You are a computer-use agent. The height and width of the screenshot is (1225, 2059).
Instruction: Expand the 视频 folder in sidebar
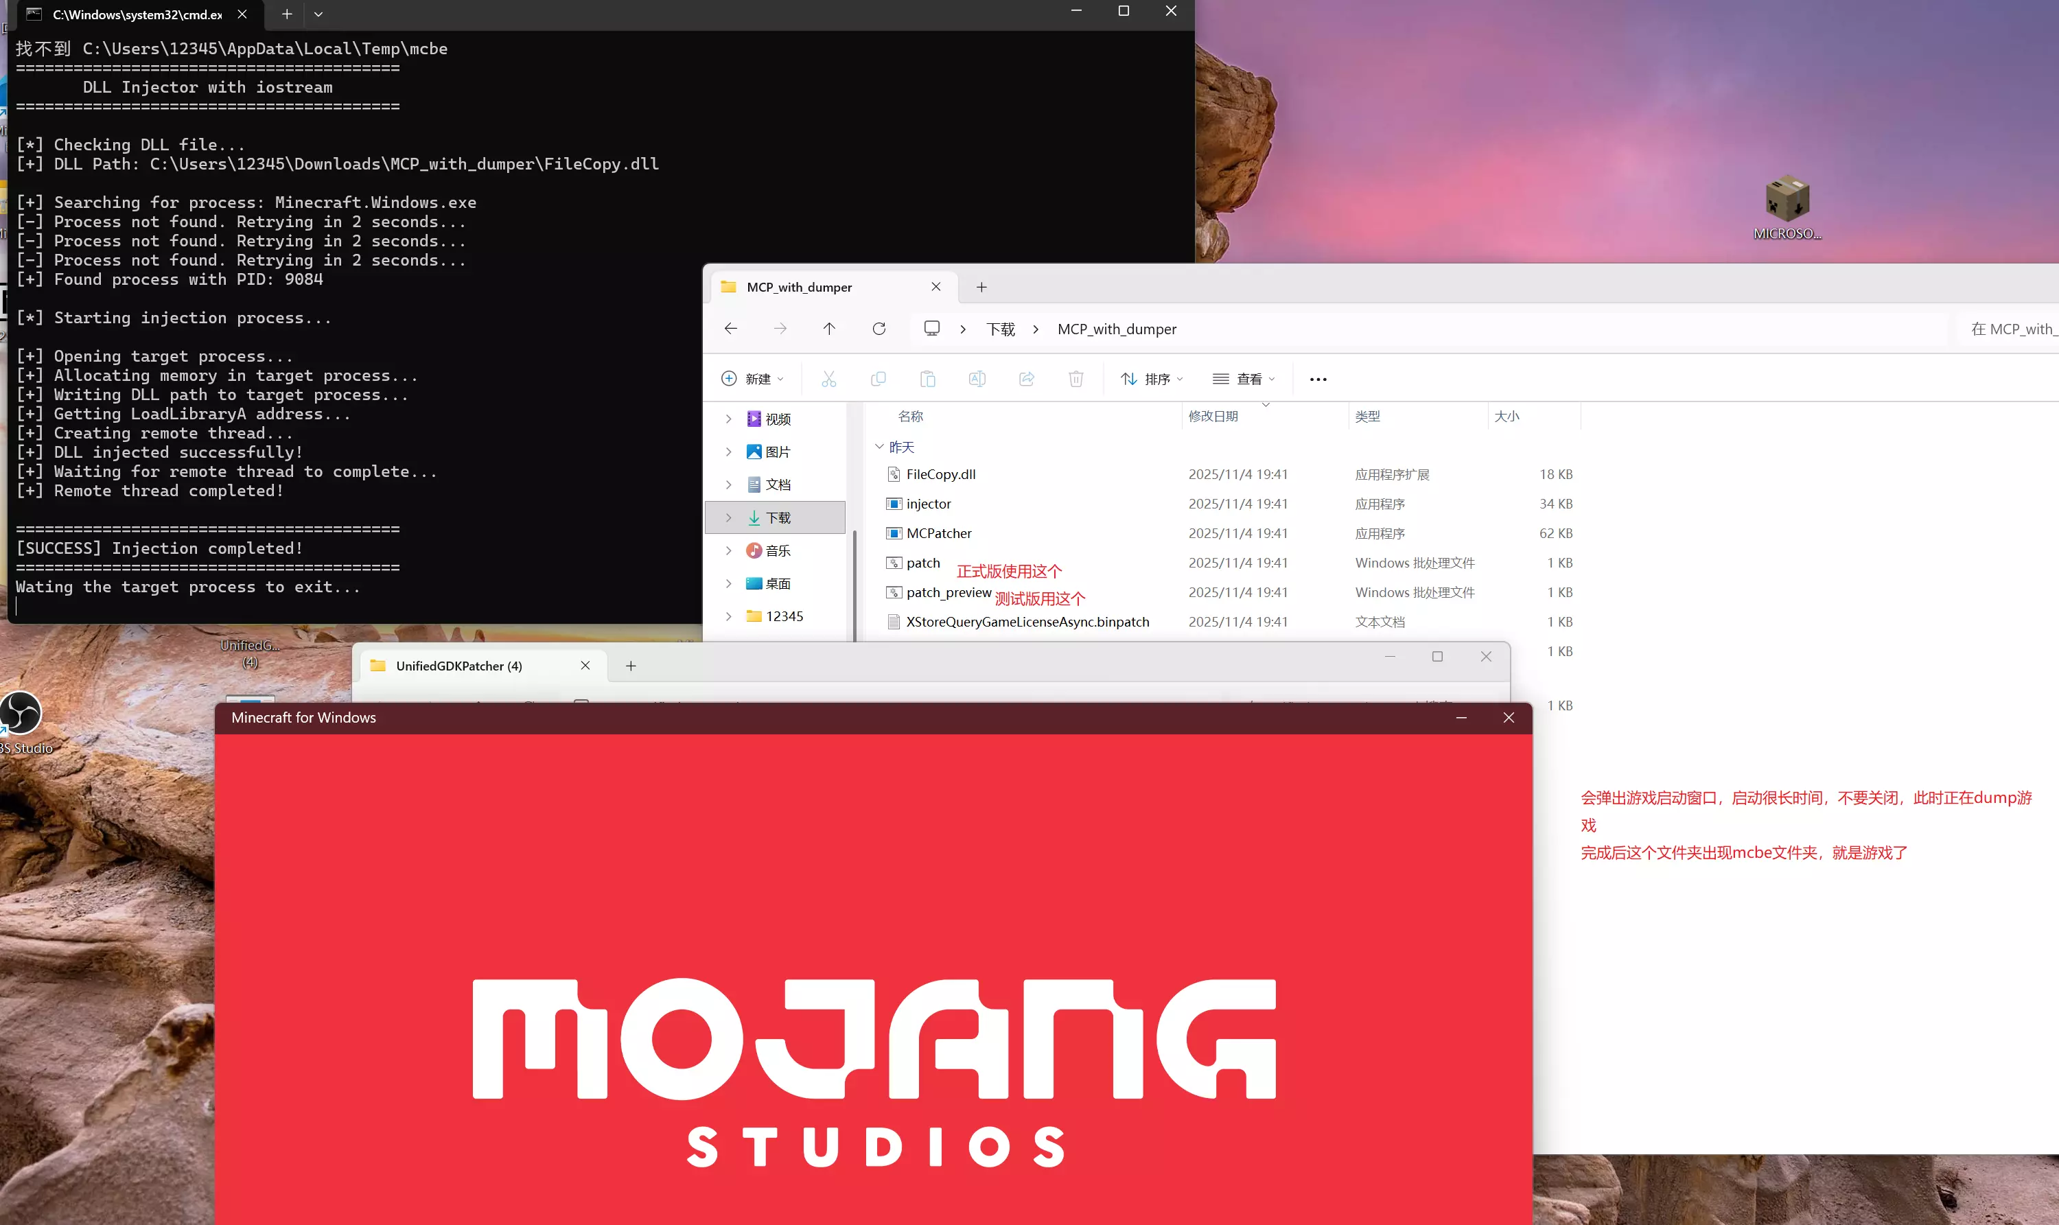pyautogui.click(x=728, y=419)
